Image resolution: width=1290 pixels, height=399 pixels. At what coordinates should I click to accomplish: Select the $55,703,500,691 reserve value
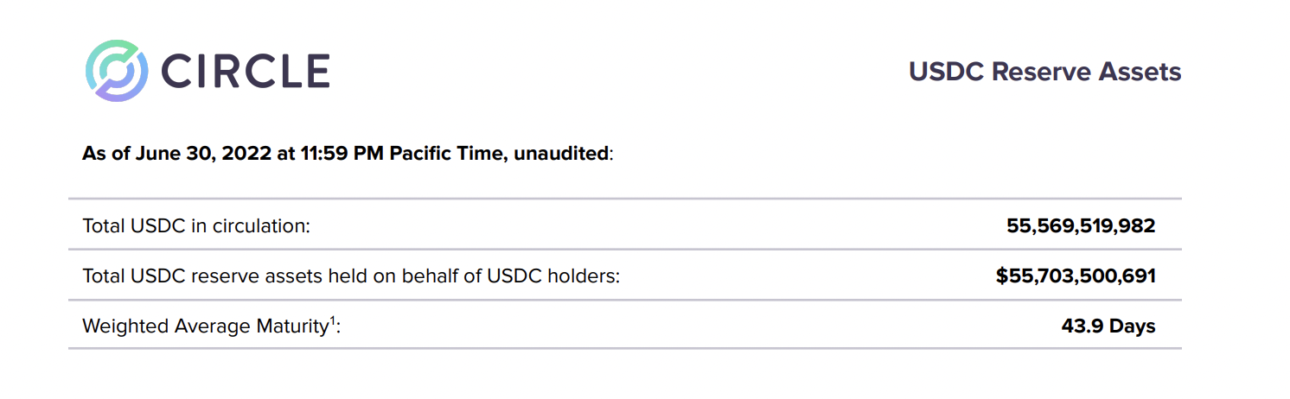(1076, 276)
